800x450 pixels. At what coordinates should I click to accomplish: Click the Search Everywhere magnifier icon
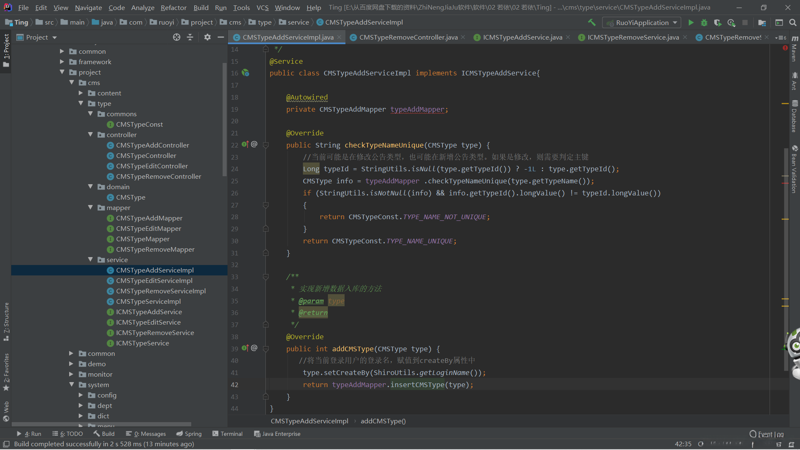(792, 22)
